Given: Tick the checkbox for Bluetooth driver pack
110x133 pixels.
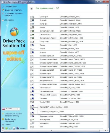Looking at the screenshot, I should (31, 20).
